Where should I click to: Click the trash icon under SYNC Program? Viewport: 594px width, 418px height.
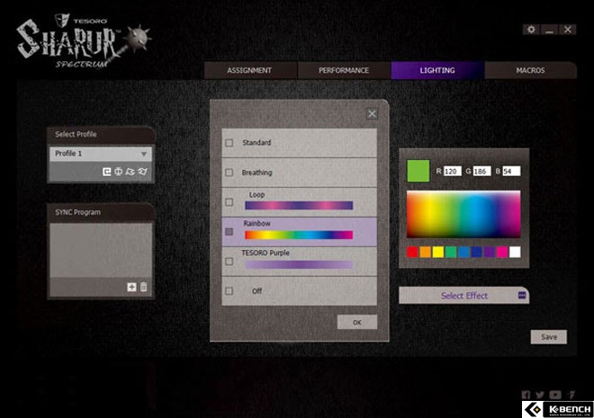click(x=144, y=287)
